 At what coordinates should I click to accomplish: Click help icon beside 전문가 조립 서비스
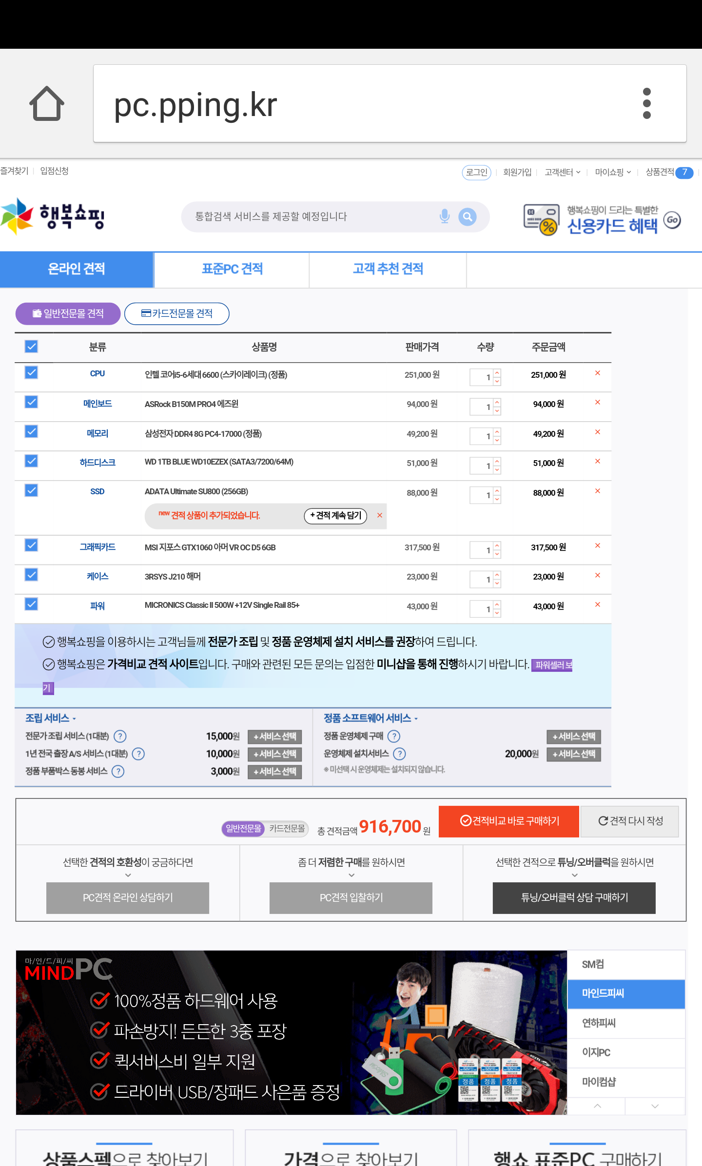pyautogui.click(x=120, y=736)
